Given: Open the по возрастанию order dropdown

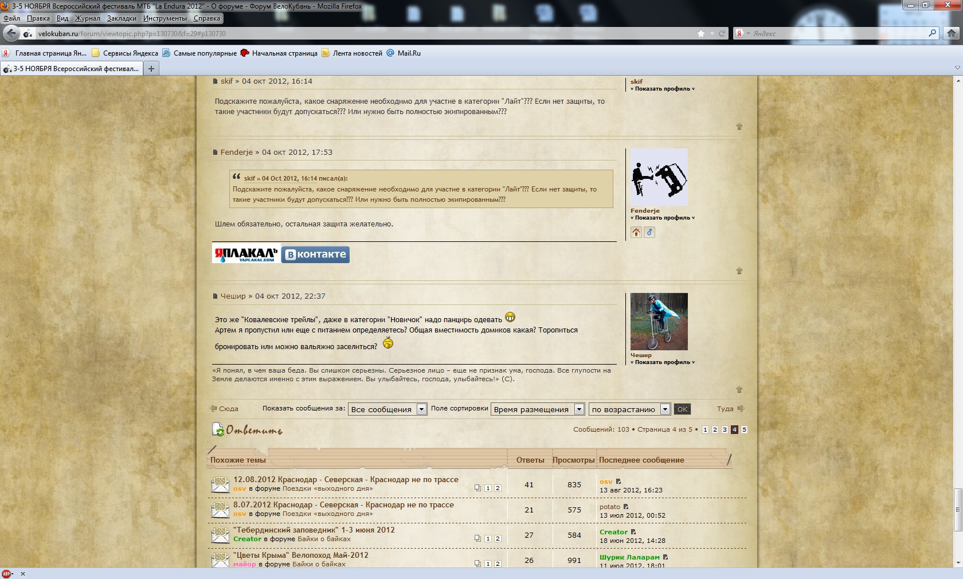Looking at the screenshot, I should (629, 409).
